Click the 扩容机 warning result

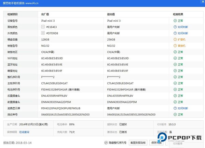[x=181, y=40]
